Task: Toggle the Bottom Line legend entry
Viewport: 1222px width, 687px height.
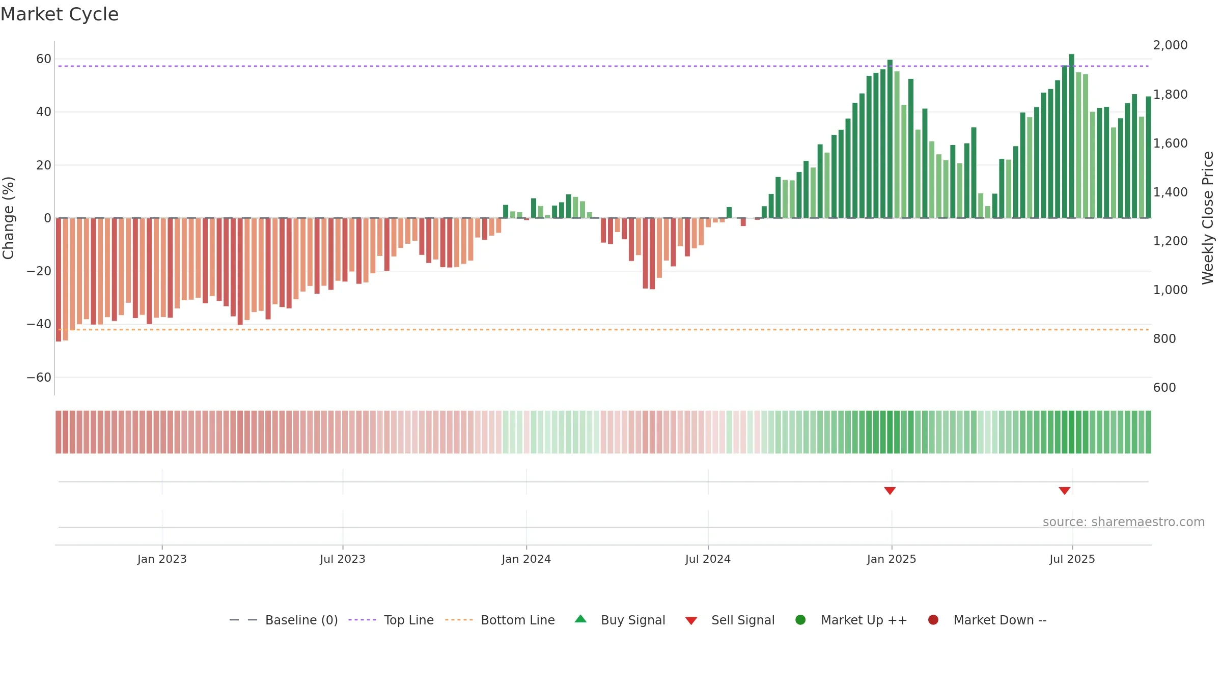Action: (500, 620)
